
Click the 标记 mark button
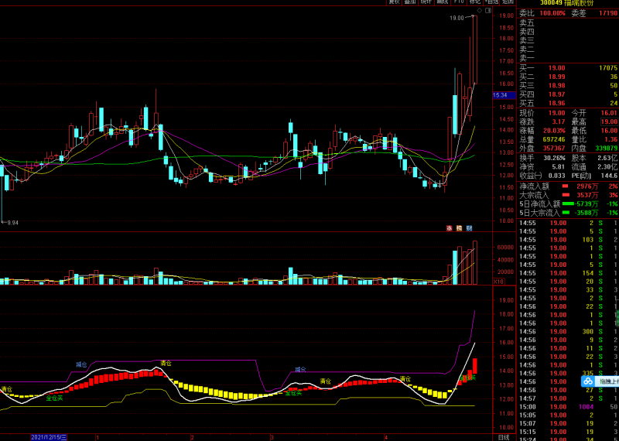pyautogui.click(x=475, y=3)
